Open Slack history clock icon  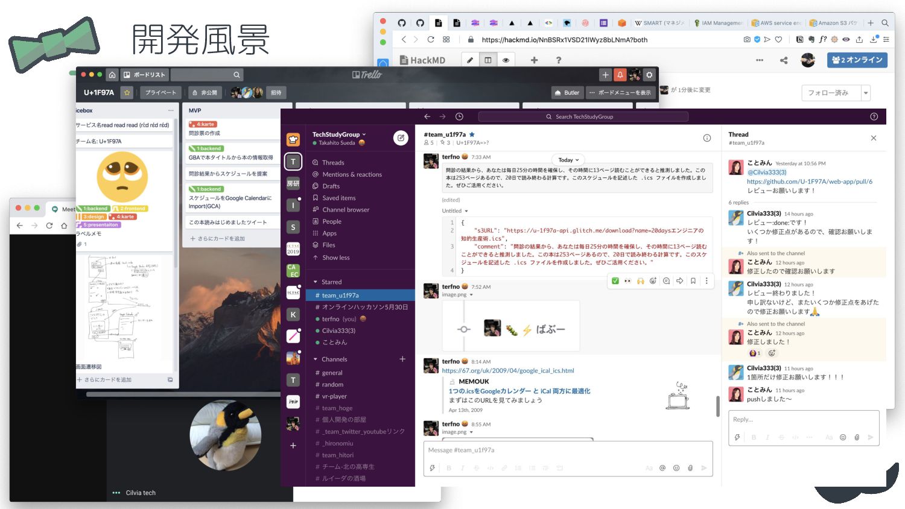pos(459,116)
